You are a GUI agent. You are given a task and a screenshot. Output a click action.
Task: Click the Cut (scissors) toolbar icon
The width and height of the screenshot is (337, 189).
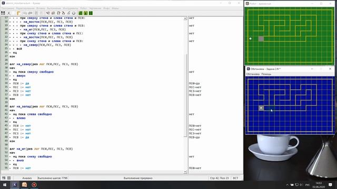tap(9, 13)
